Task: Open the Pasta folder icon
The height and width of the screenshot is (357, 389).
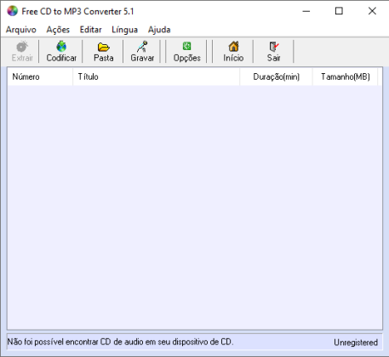Action: (104, 47)
